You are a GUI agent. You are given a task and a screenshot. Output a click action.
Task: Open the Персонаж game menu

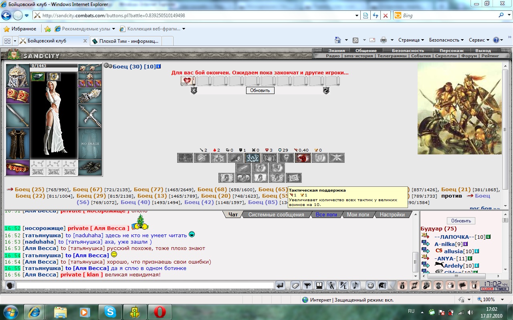452,51
